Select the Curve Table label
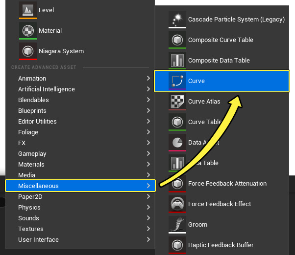The image size is (295, 255). pos(205,122)
